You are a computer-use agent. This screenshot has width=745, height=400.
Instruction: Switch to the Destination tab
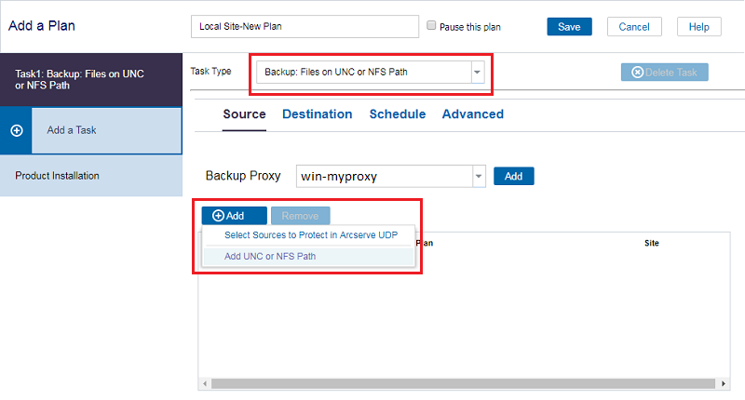(x=317, y=114)
